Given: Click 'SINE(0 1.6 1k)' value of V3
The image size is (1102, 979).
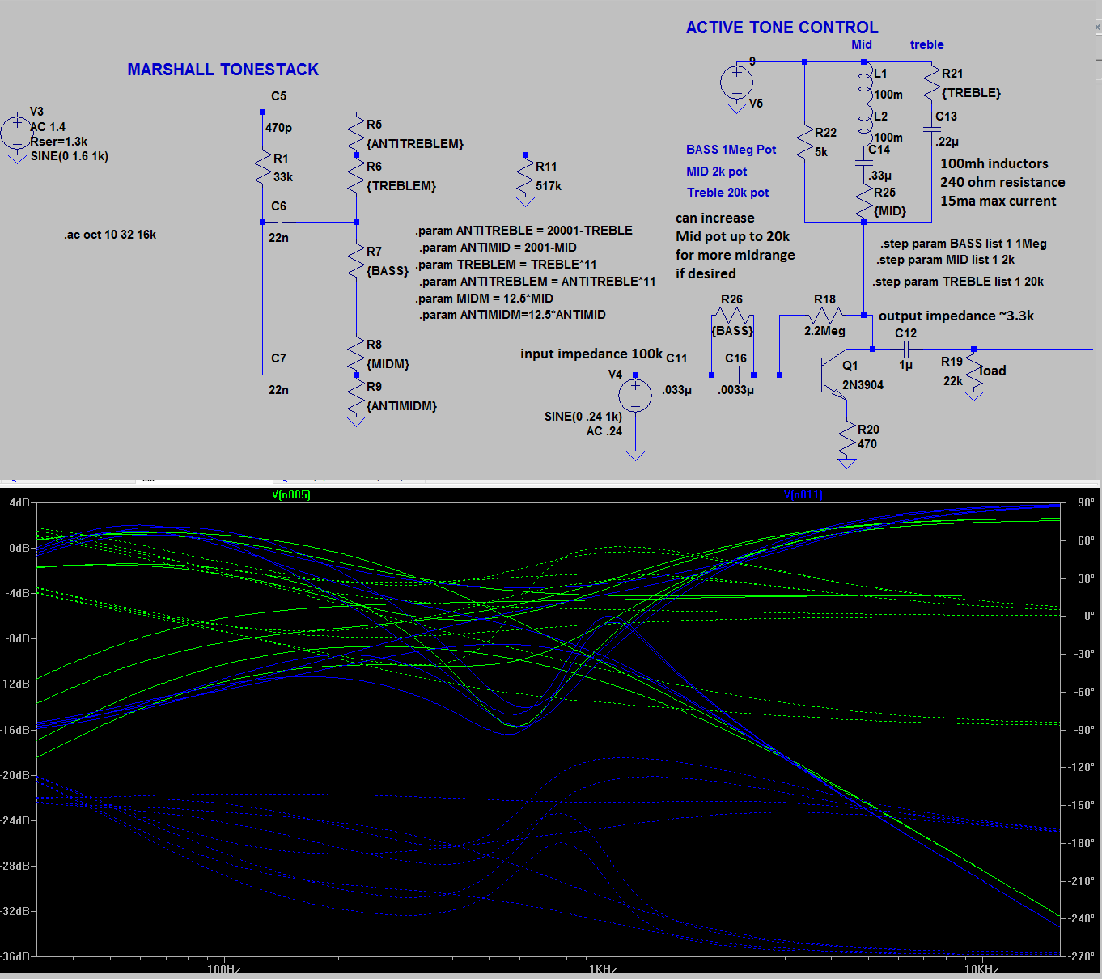Looking at the screenshot, I should [70, 156].
